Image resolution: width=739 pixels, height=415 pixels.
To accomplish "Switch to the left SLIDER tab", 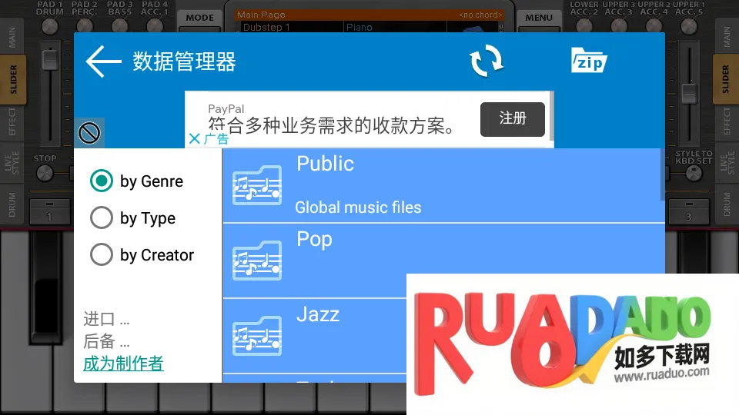I will pyautogui.click(x=13, y=79).
